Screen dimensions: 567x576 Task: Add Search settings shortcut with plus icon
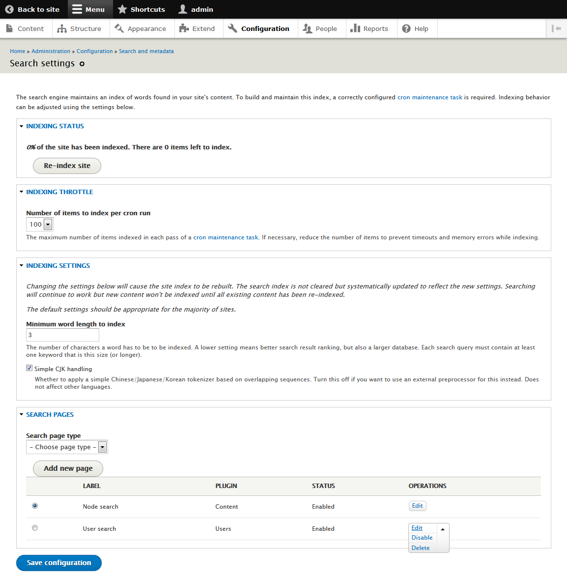point(82,64)
